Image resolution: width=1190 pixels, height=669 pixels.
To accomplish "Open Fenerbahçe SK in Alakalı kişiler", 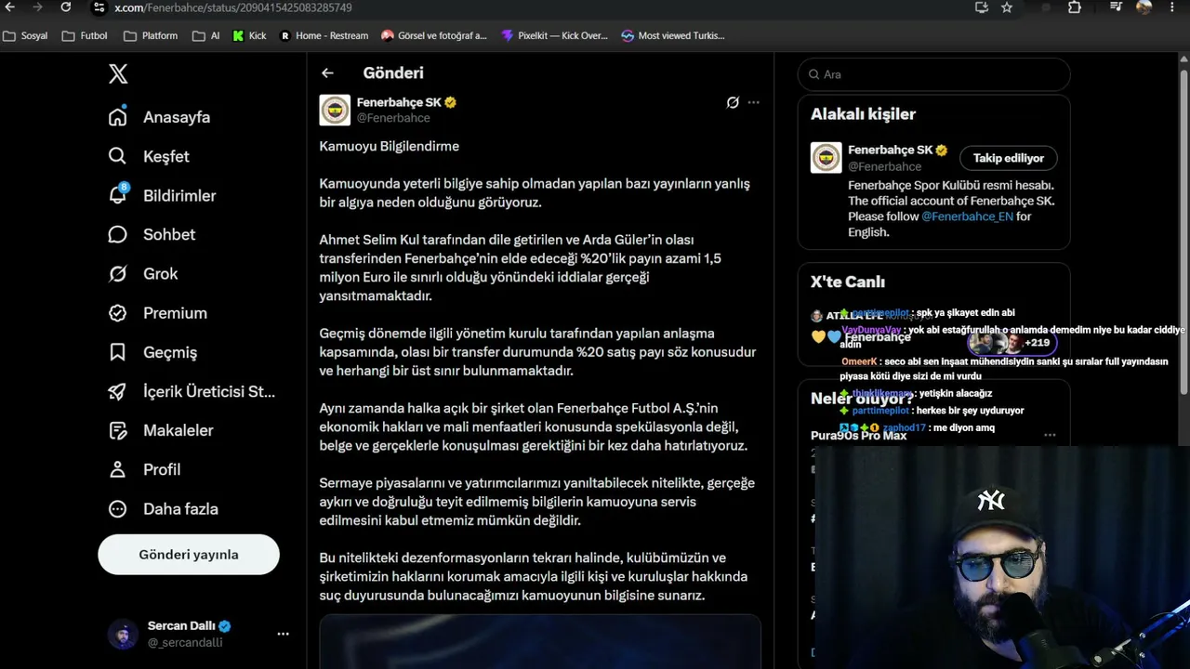I will 890,150.
